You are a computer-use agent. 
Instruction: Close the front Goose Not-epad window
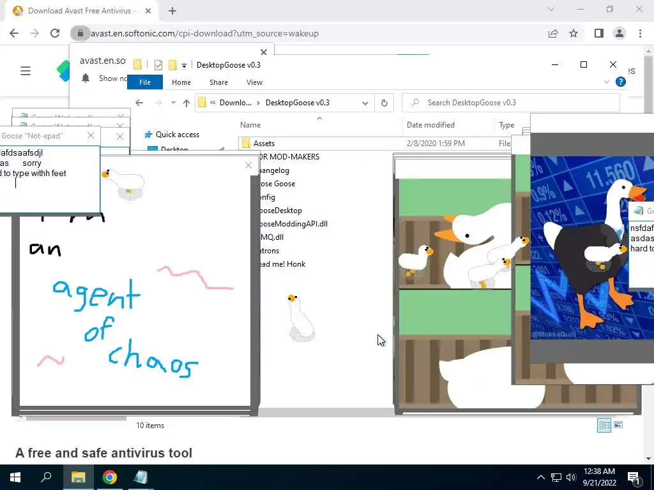click(x=91, y=135)
